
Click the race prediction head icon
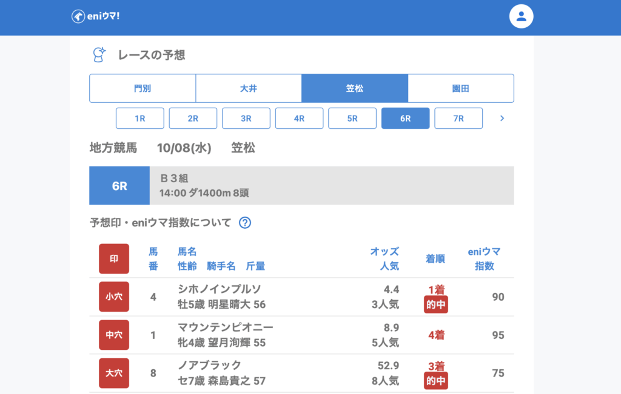tap(99, 55)
